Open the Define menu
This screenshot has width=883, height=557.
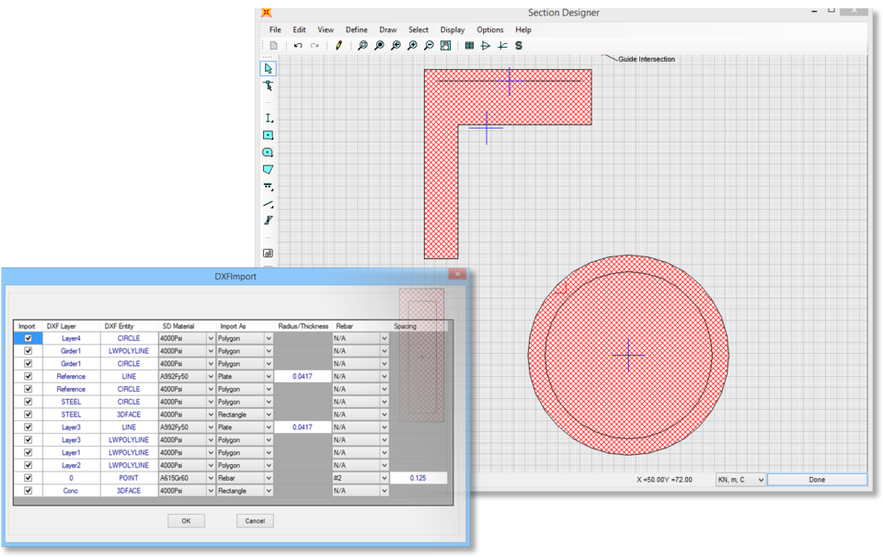pos(356,29)
